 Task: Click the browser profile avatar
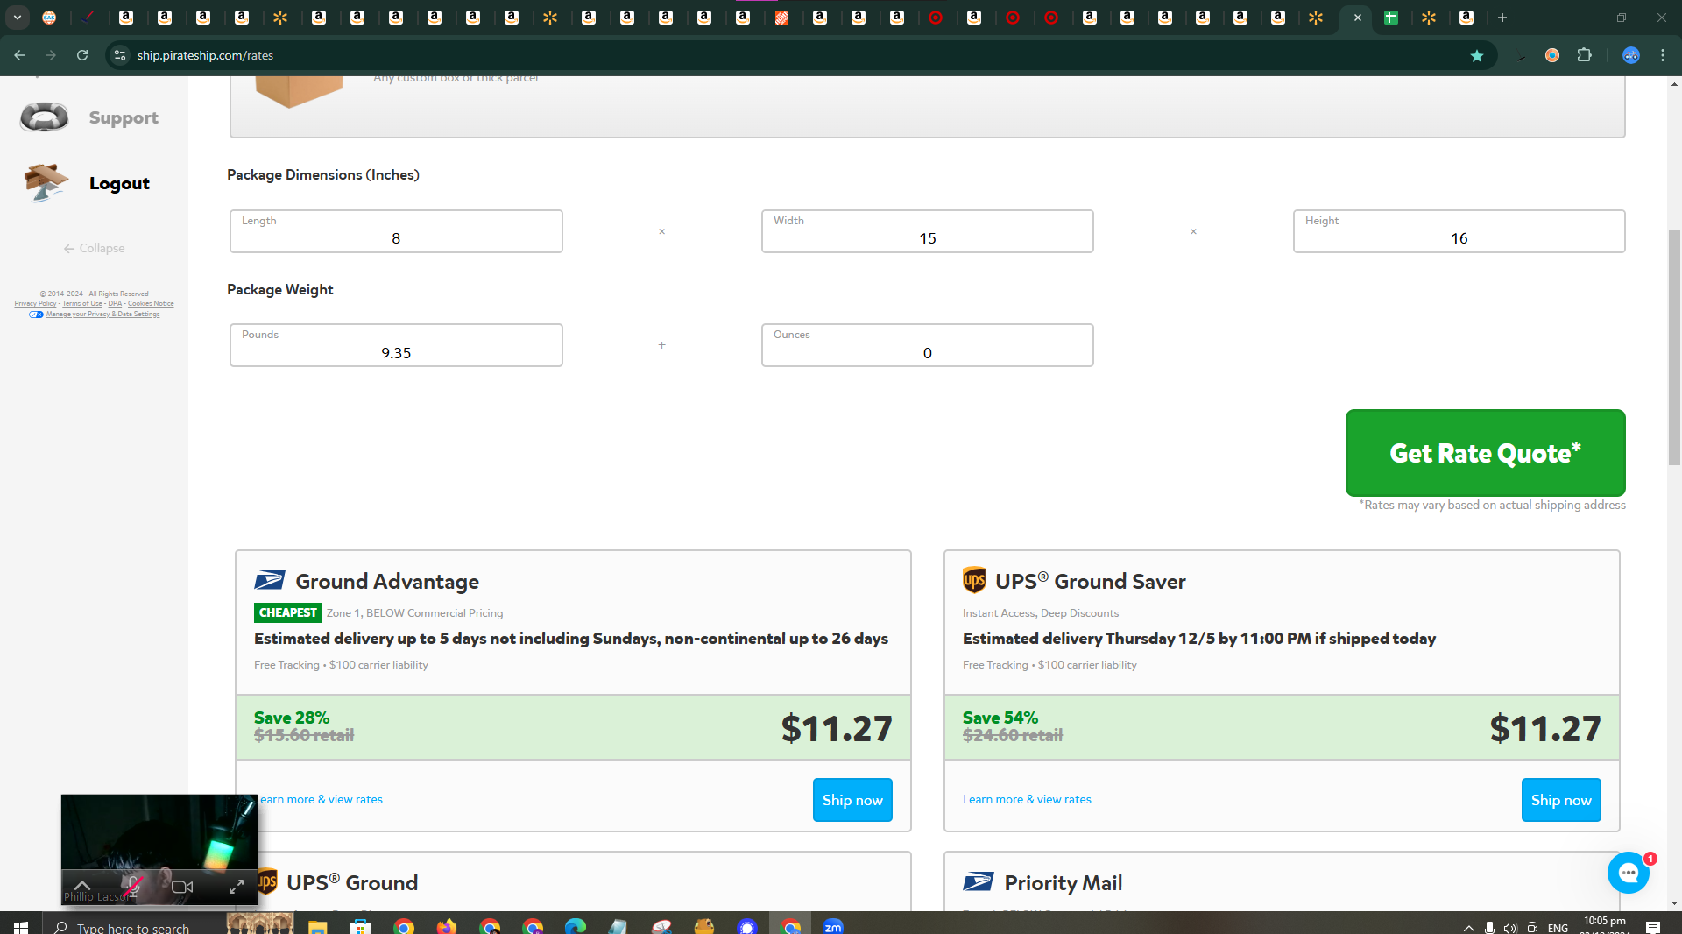click(x=1630, y=55)
